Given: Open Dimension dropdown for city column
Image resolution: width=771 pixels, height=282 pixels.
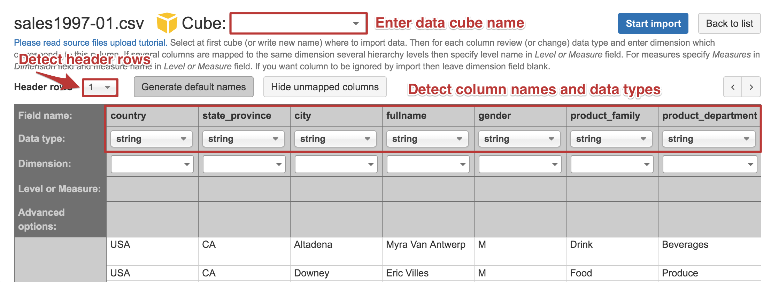Looking at the screenshot, I should pos(336,164).
